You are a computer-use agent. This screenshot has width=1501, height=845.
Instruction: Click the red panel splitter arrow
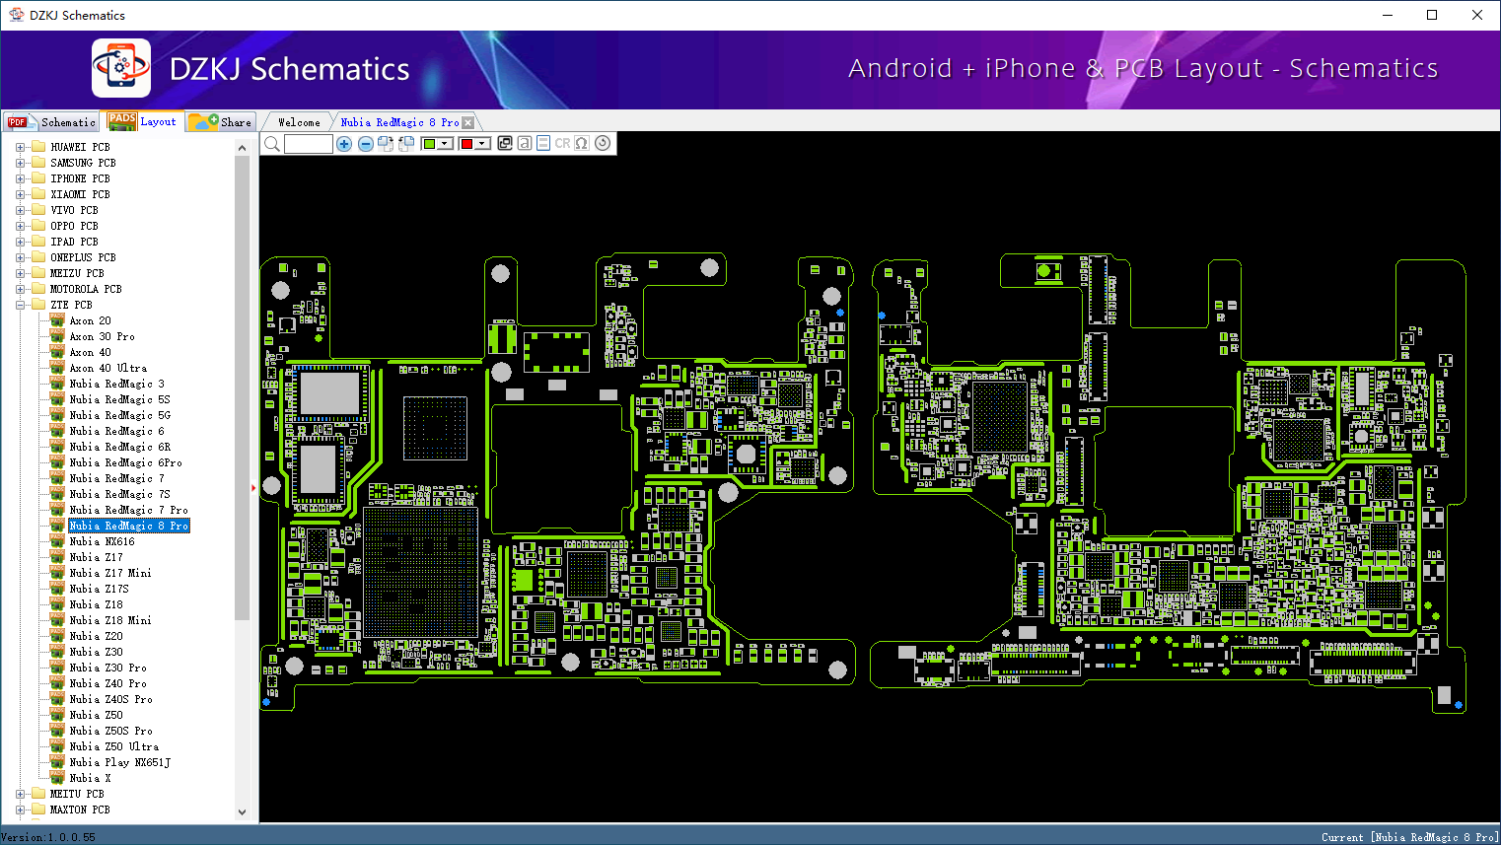coord(254,487)
